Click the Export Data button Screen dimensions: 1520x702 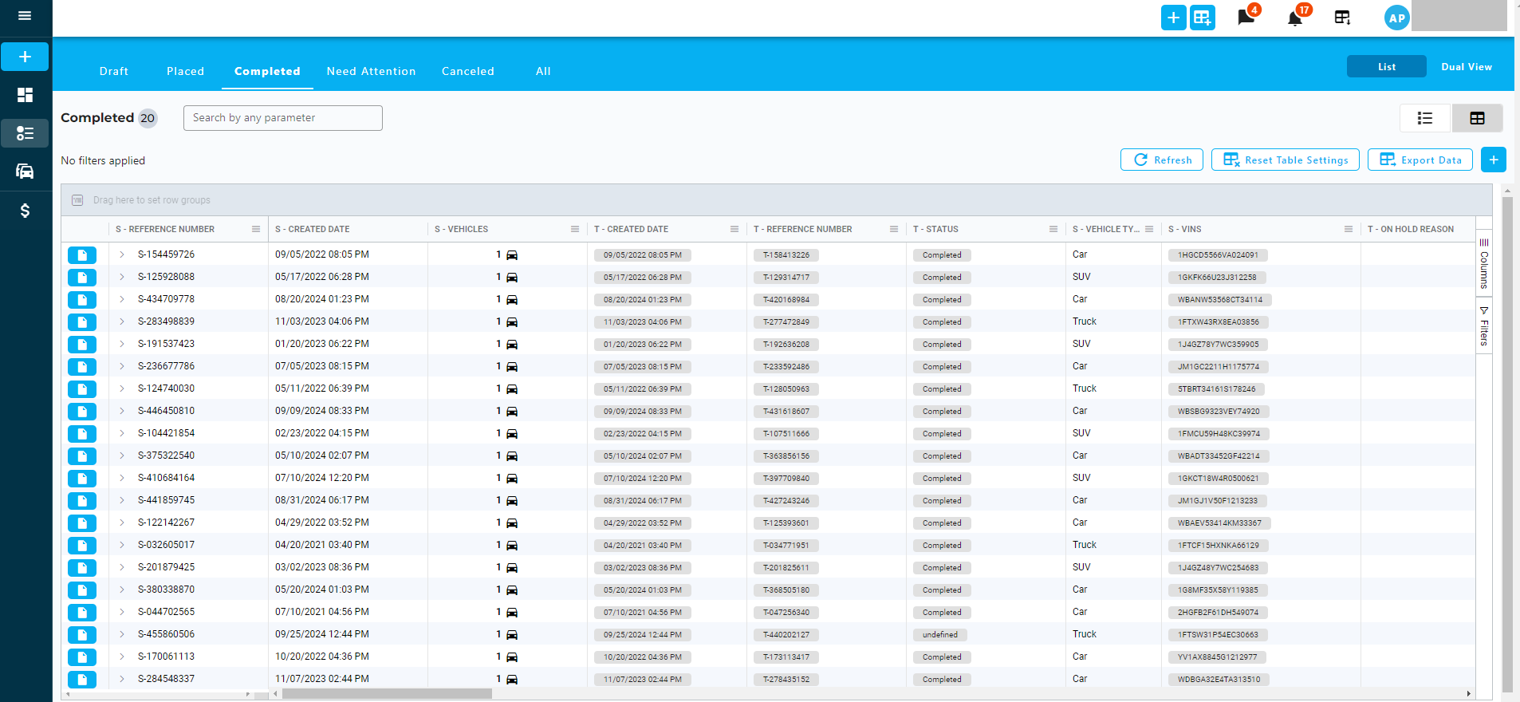click(1420, 160)
